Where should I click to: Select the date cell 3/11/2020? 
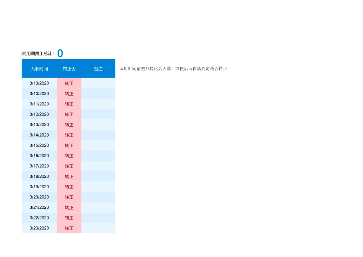click(x=39, y=104)
